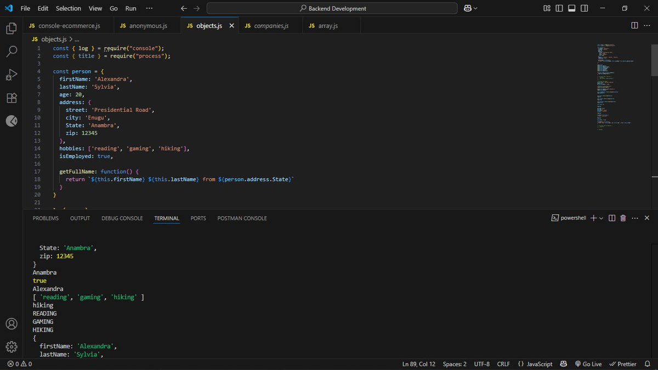Switch to the PORTS panel tab
The width and height of the screenshot is (658, 370).
[198, 218]
